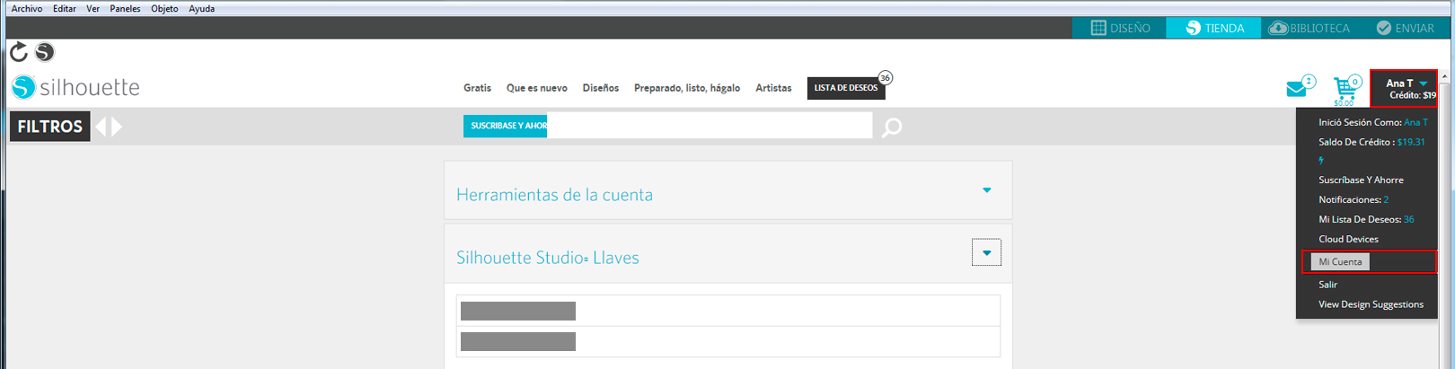Image resolution: width=1455 pixels, height=369 pixels.
Task: Click in the store search field
Action: click(710, 126)
